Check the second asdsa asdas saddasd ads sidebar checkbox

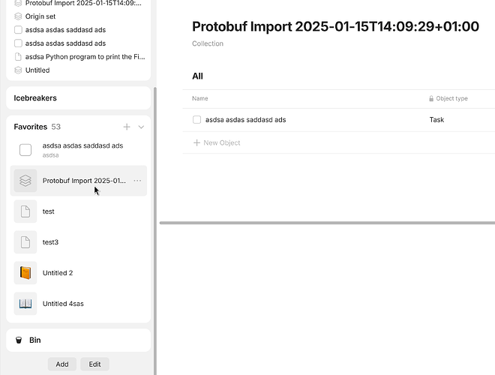[x=18, y=43]
